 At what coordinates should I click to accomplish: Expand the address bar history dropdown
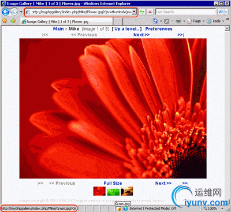[135, 12]
